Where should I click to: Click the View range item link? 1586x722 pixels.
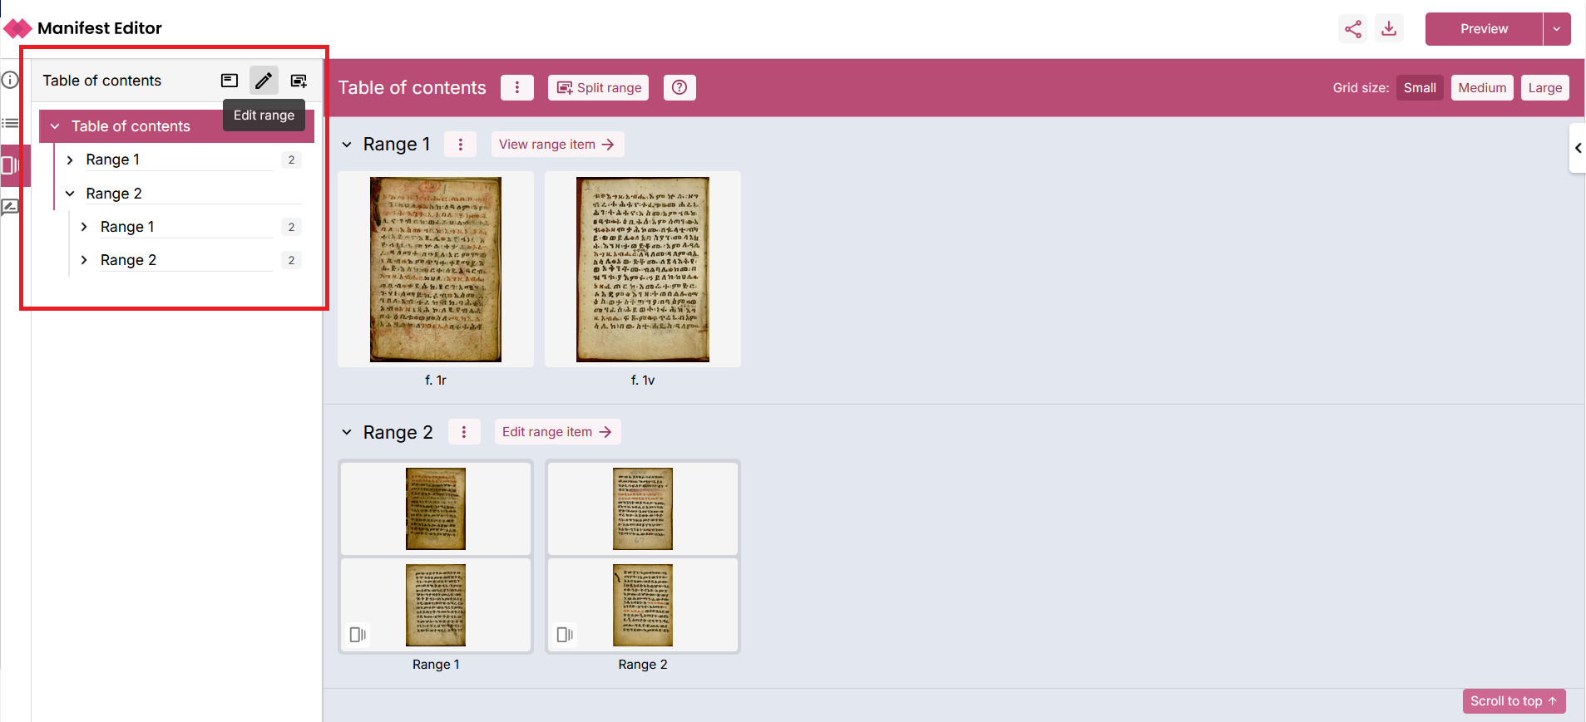556,145
